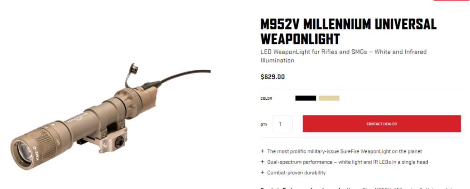The height and width of the screenshot is (189, 470).
Task: Click the $629.00 price text
Action: (x=272, y=77)
